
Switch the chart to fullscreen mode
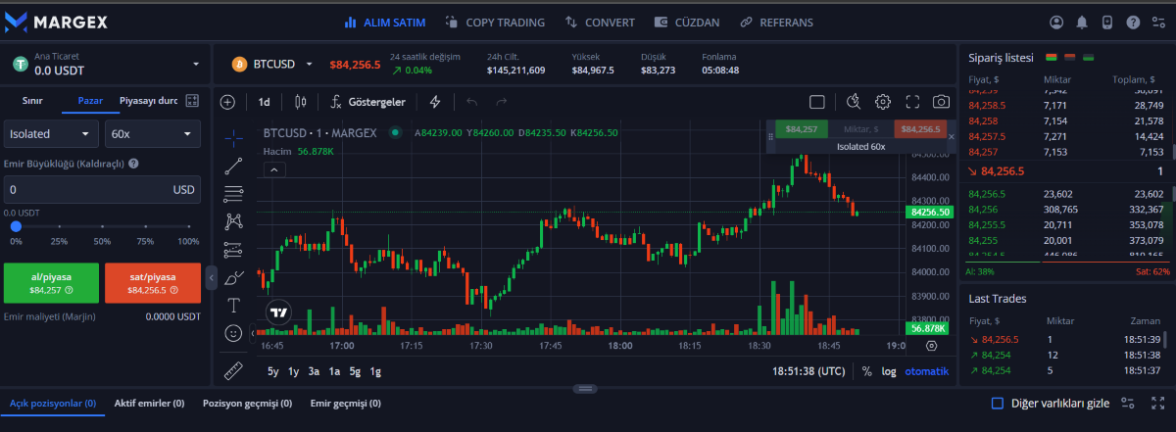(x=912, y=101)
